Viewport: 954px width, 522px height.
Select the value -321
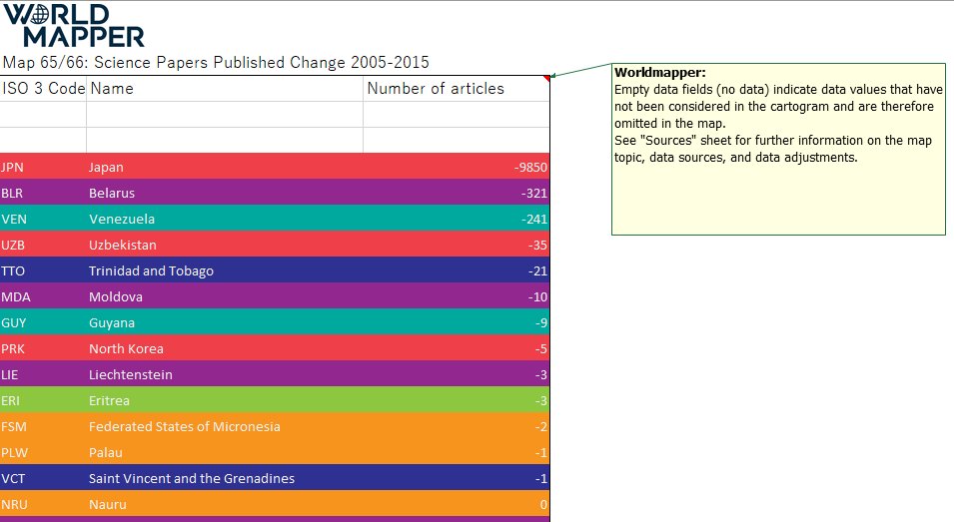457,193
